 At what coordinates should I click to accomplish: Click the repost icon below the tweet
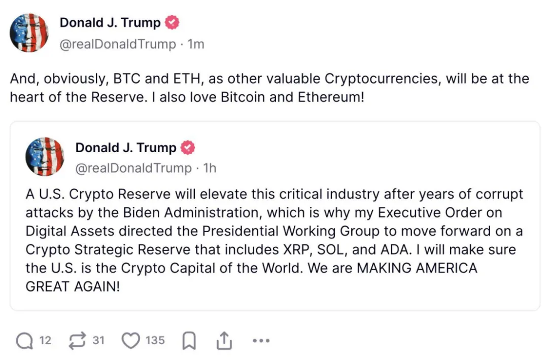click(79, 341)
